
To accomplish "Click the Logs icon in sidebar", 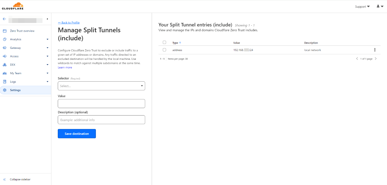I will (x=5, y=82).
